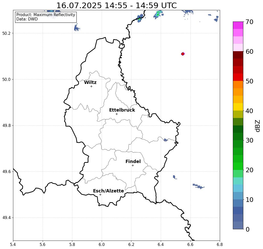Click the red storm cell marker
Screen dimensions: 263x249
(183, 54)
